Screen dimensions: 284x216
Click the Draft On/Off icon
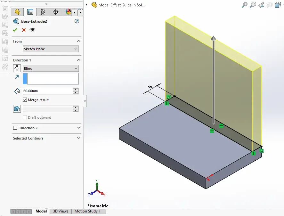point(17,109)
